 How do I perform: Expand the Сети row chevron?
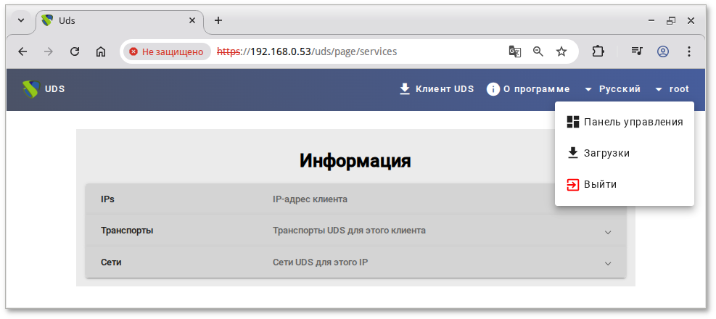coord(608,263)
